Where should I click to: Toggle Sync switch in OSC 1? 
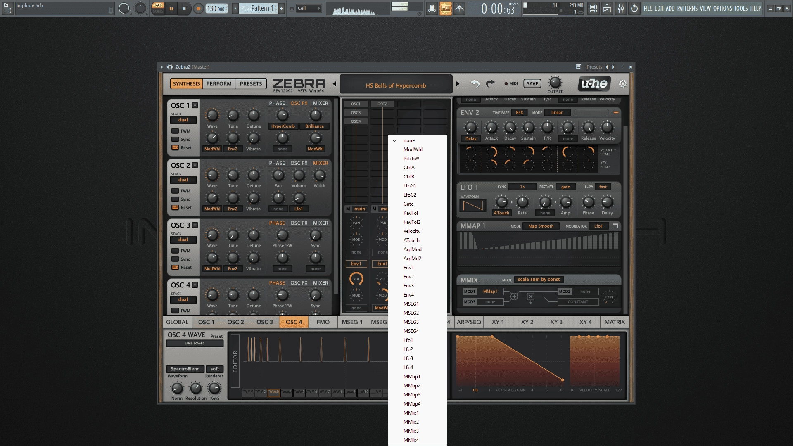point(175,140)
